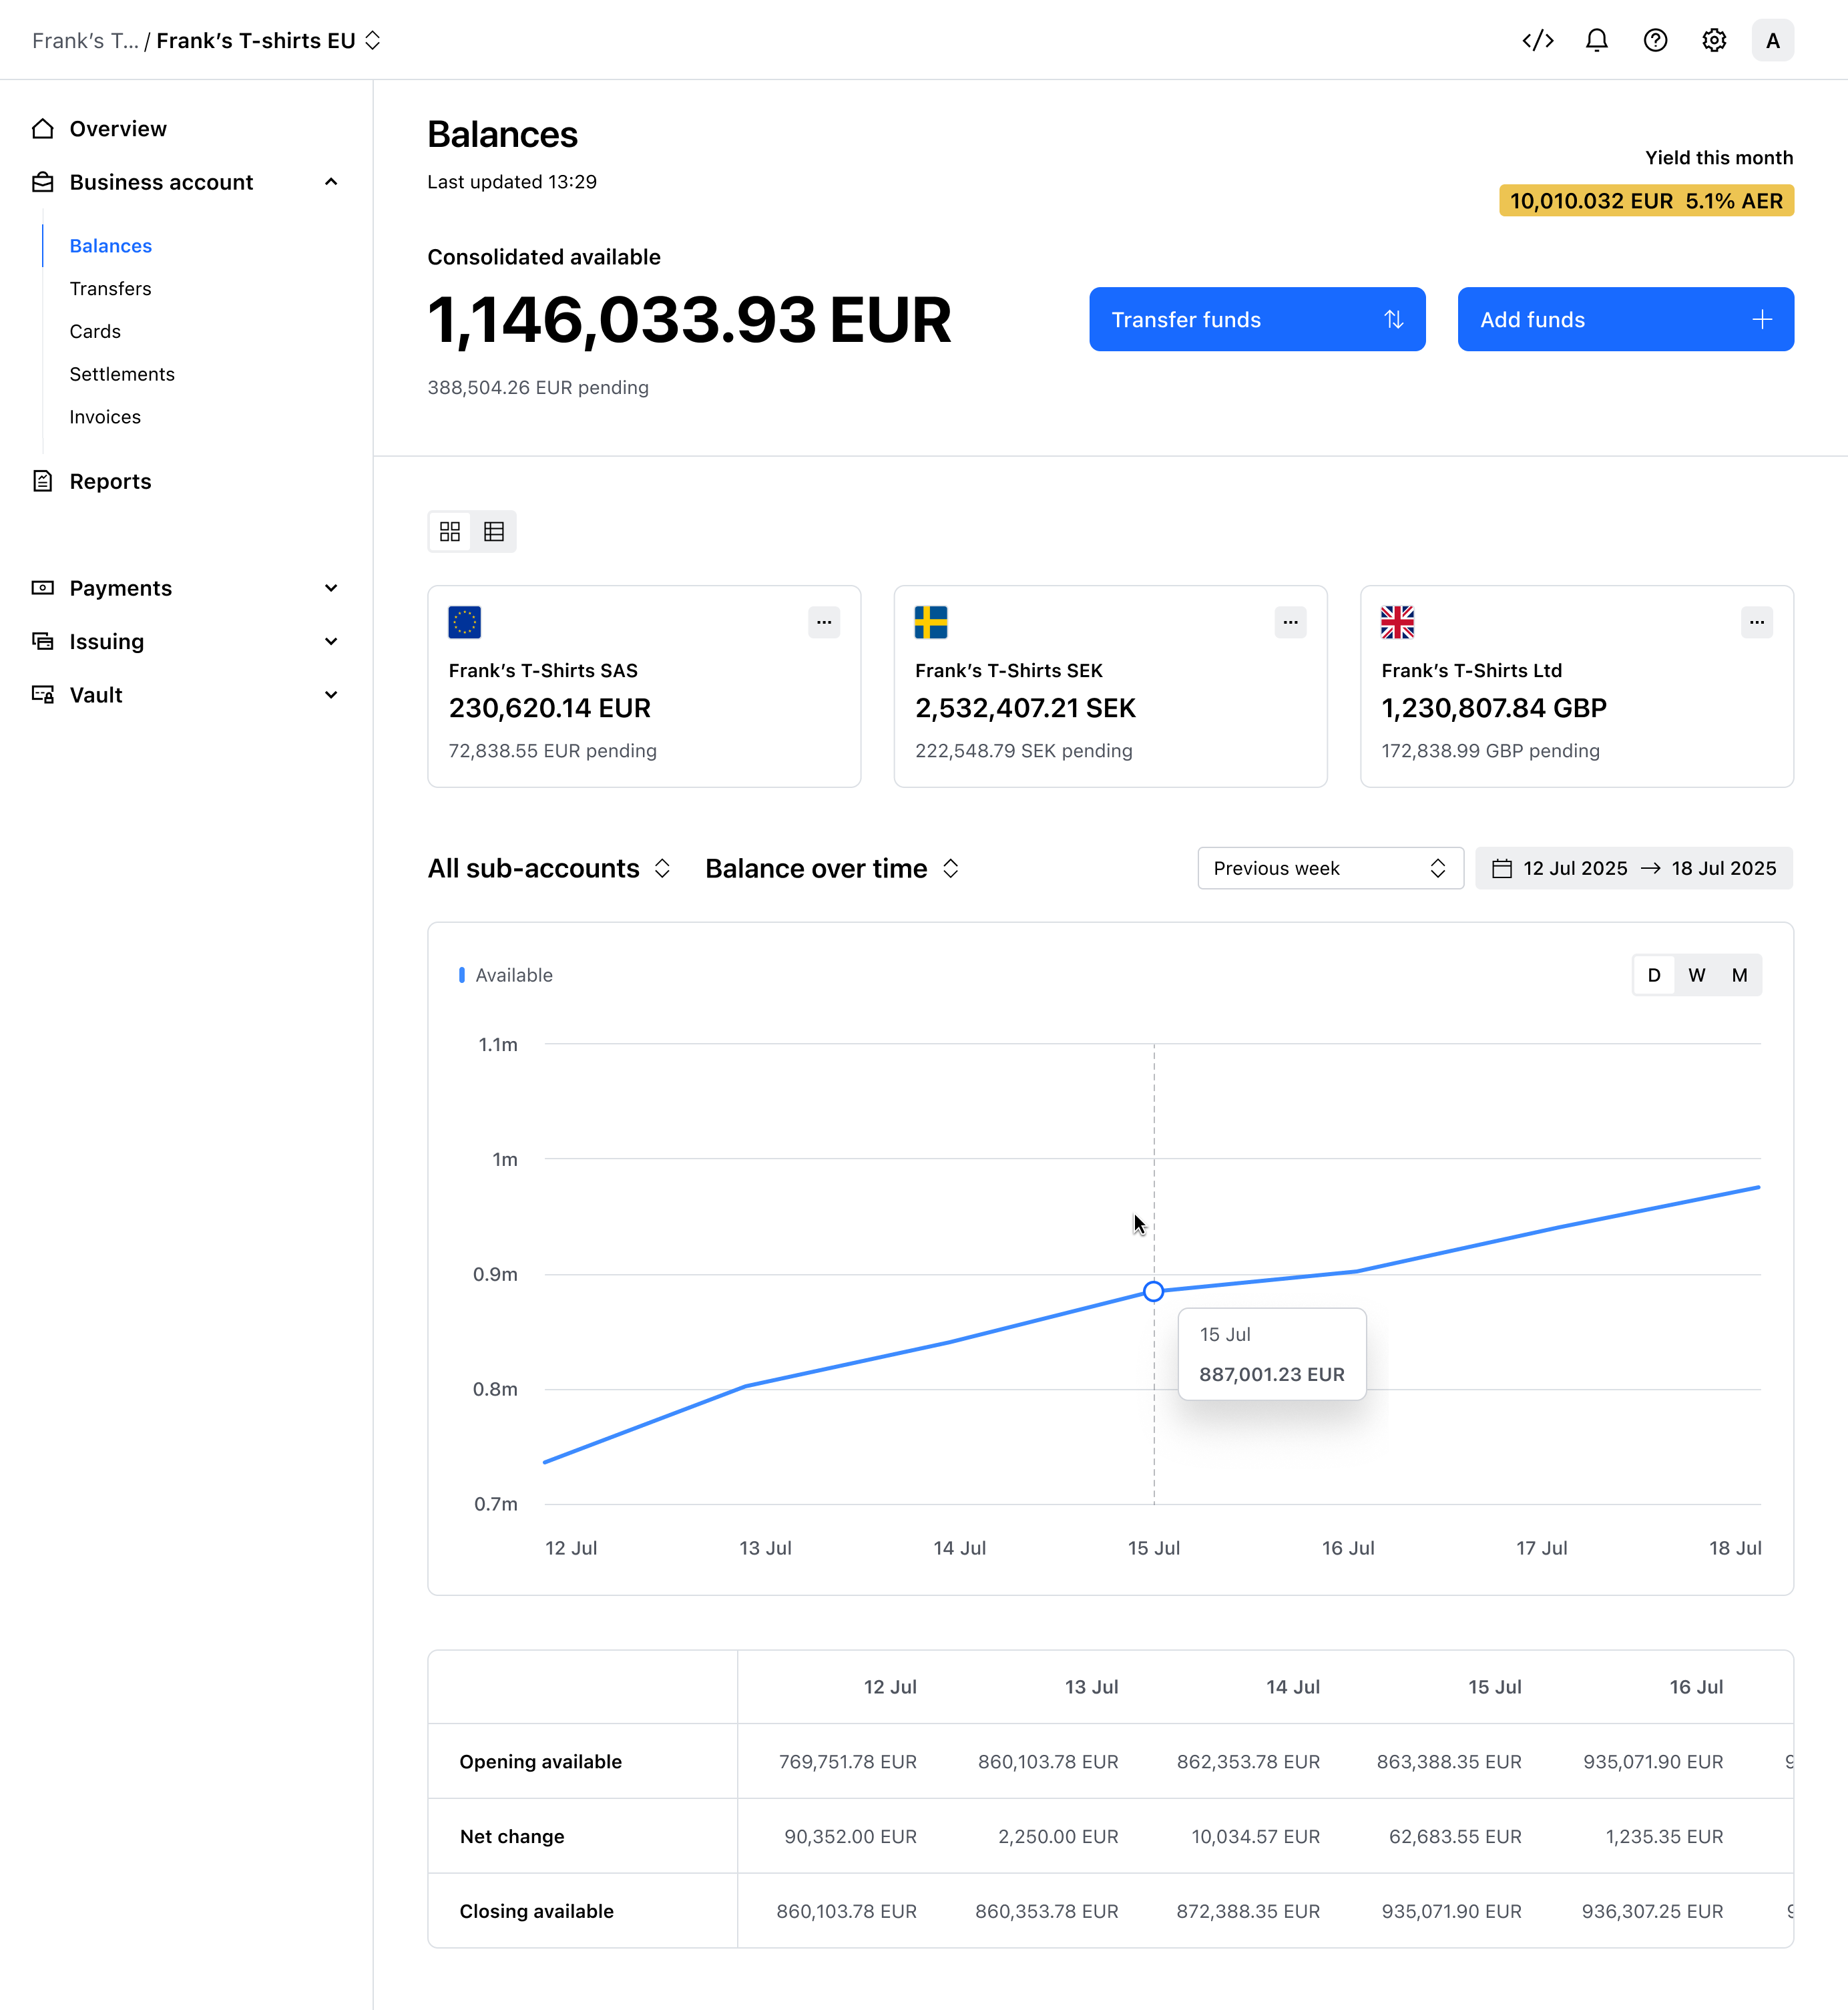Viewport: 1848px width, 2010px height.
Task: Click the 62,683.55 EUR net change cell
Action: coord(1455,1836)
